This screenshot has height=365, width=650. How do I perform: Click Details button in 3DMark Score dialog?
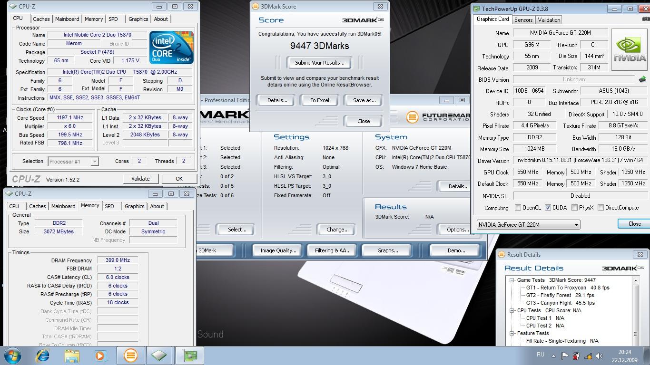click(277, 100)
